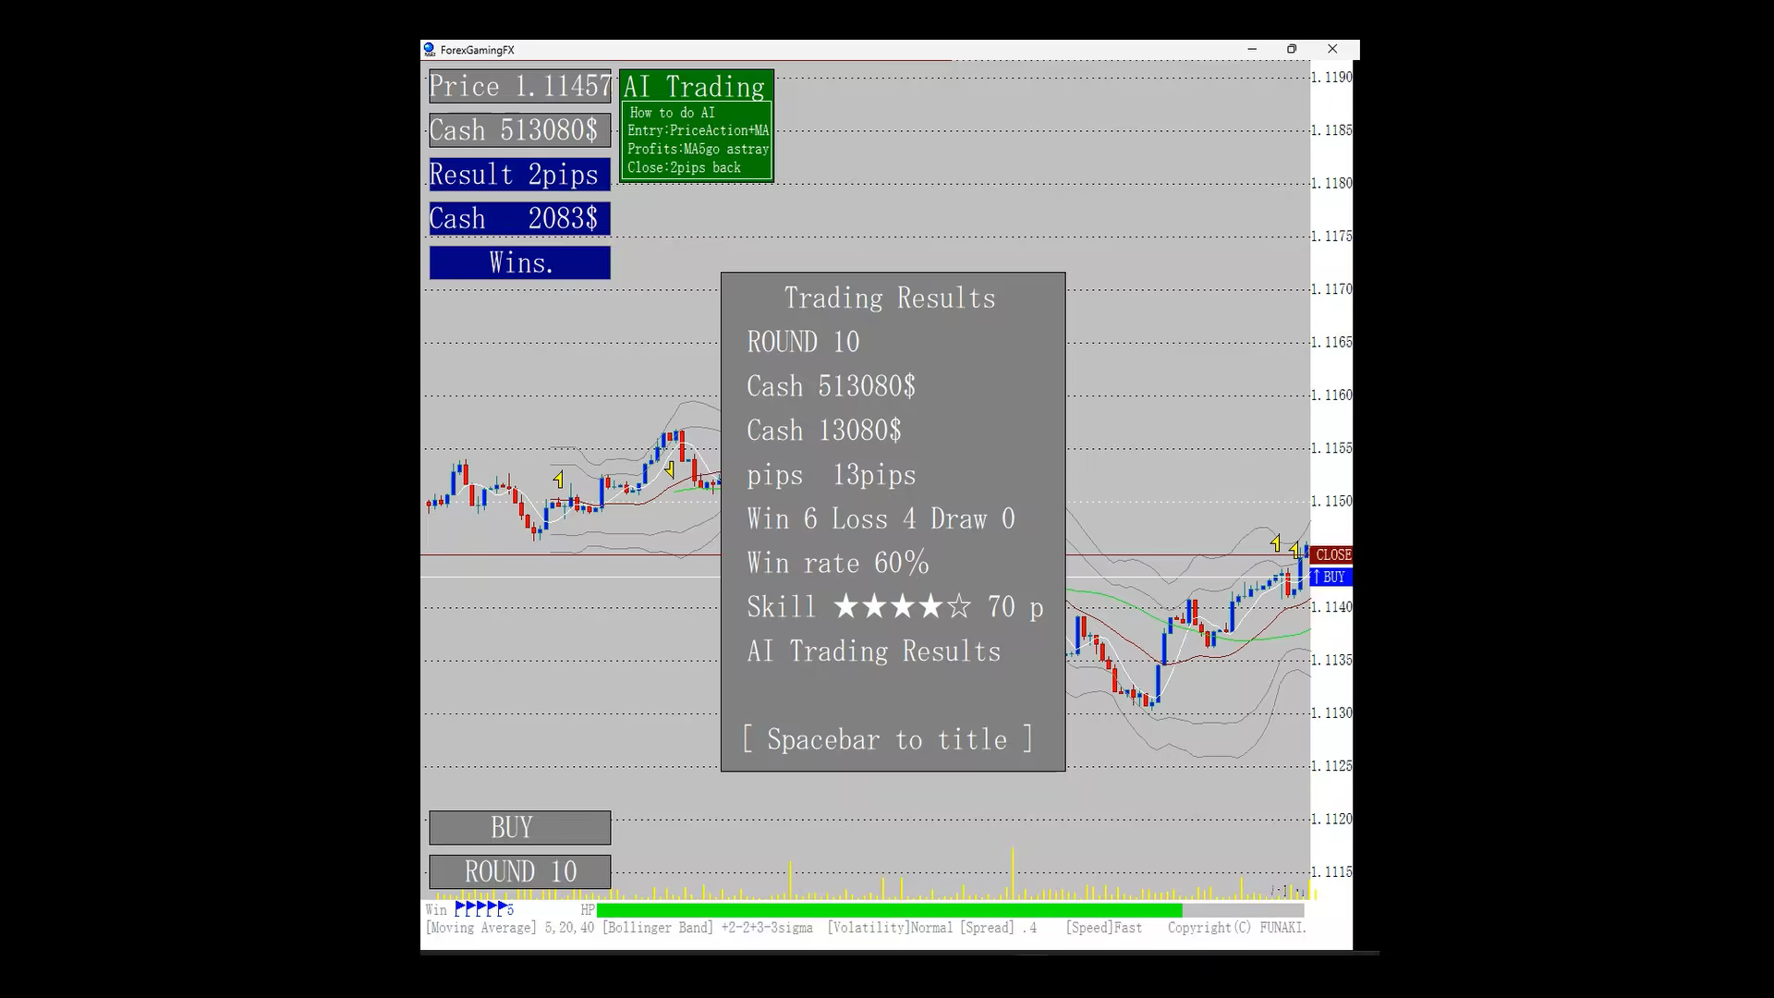
Task: Click the Speed Fast setting in status bar
Action: (x=1103, y=928)
